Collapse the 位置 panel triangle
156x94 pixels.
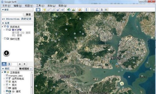pyautogui.click(x=3, y=23)
